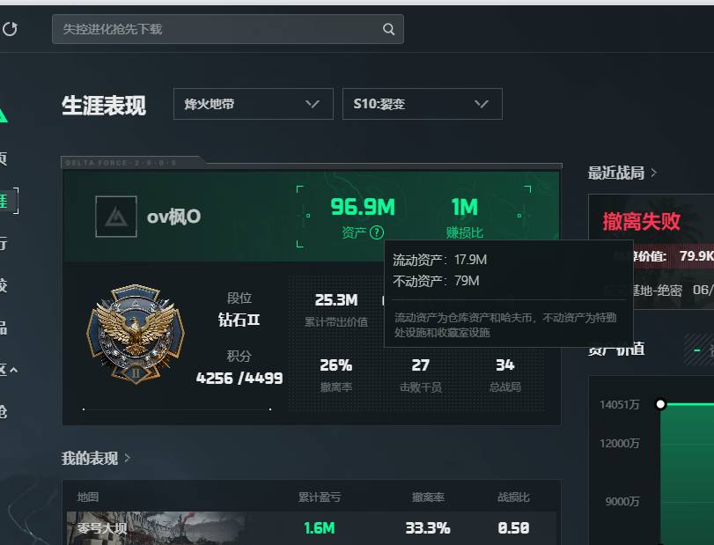The image size is (714, 545).
Task: Collapse the sidebar section with up chevron
Action: [13, 370]
